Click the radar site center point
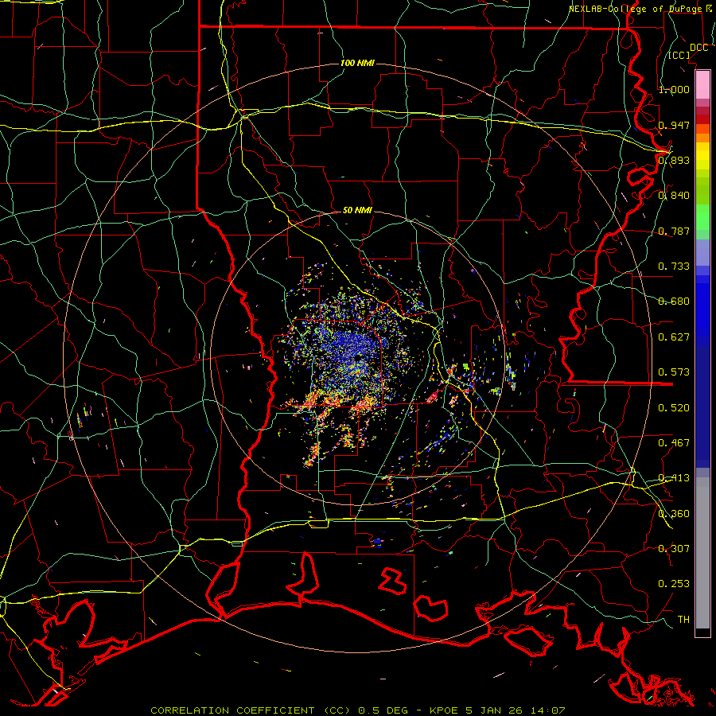 [358, 357]
